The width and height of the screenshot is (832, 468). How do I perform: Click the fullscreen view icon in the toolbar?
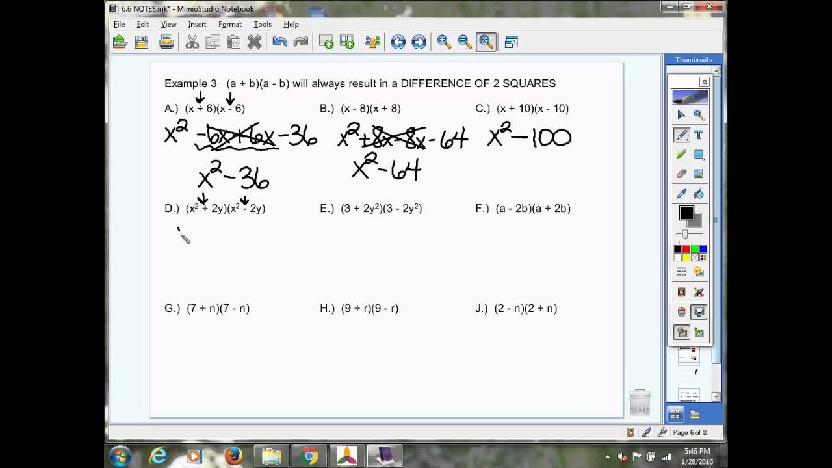click(512, 42)
